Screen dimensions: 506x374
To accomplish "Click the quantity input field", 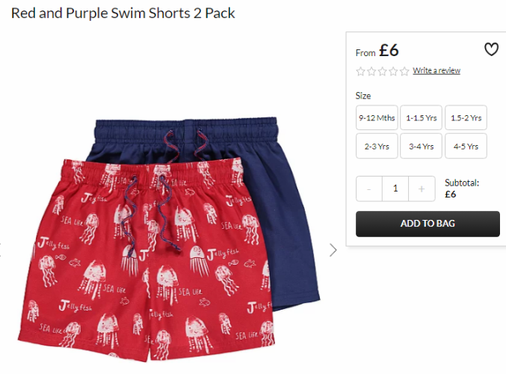I will coord(395,188).
